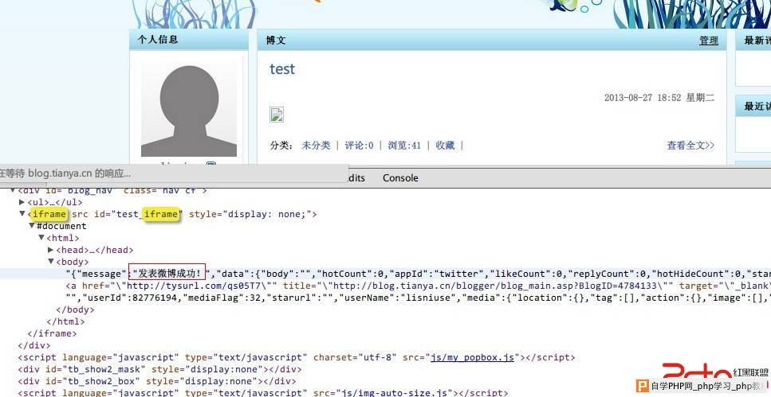Open the 'test' blog post title

281,69
